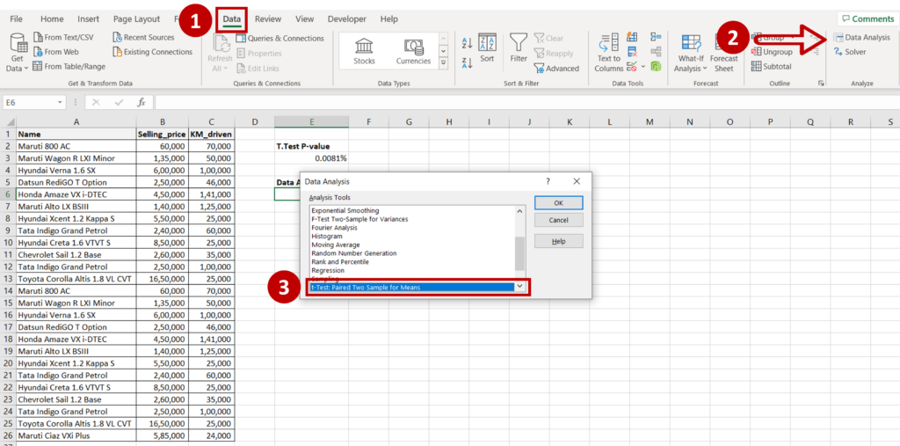
Task: Import data From Web
Action: tap(55, 52)
